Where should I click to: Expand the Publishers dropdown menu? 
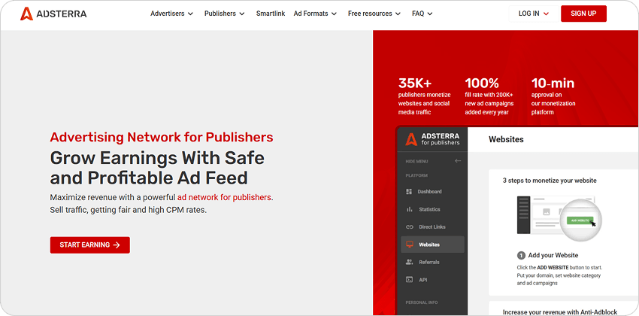[x=224, y=14]
